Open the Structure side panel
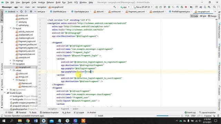Screen dimensions: 221x124 (2, 69)
